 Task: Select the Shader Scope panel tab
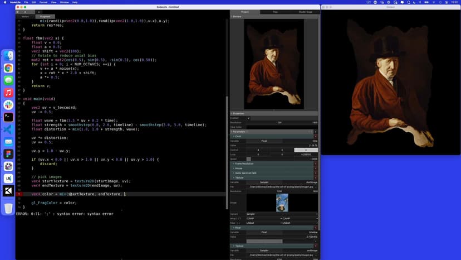305,12
